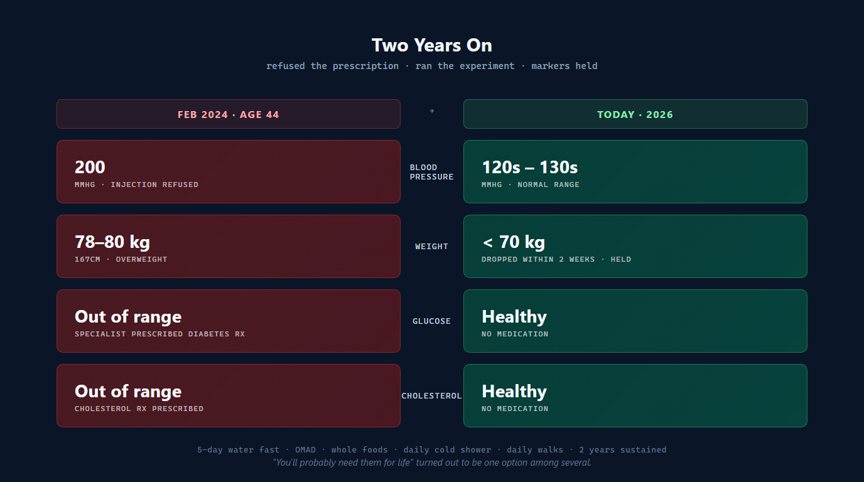The height and width of the screenshot is (482, 864).
Task: Select the 'WEIGHT' row label
Action: pos(432,247)
